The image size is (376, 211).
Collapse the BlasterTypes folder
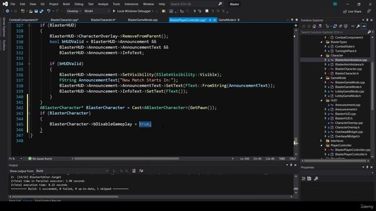point(321,42)
